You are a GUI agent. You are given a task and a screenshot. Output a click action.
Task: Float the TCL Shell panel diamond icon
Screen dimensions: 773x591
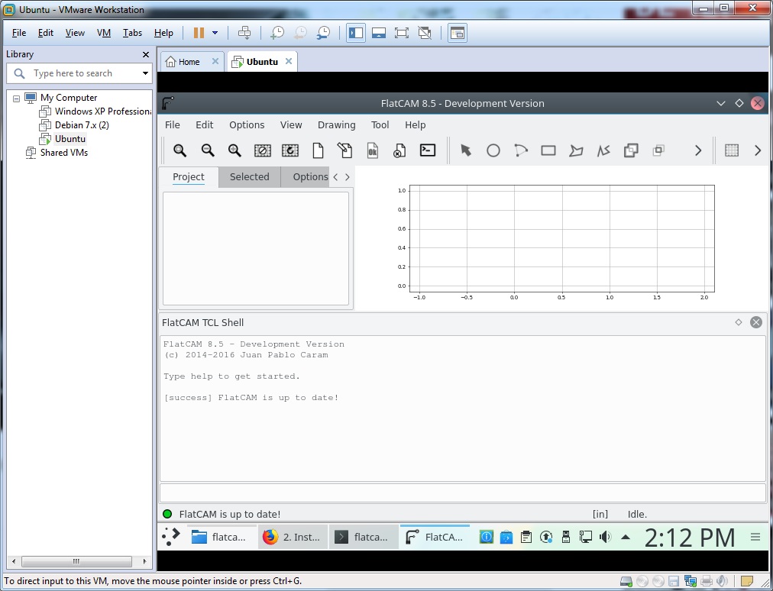tap(739, 322)
